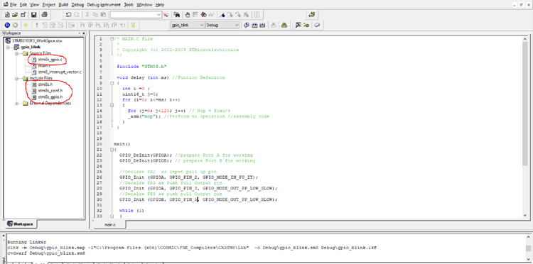This screenshot has width=533, height=264.
Task: Select stm8s_gpio.c in Source Files
Action: [50, 60]
